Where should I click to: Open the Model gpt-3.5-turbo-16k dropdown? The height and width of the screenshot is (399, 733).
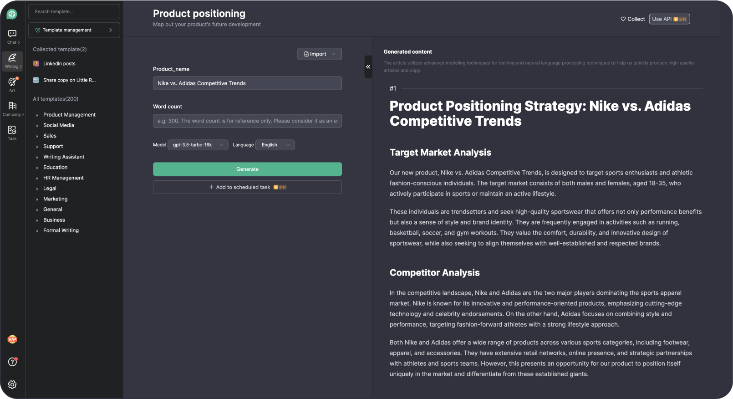pos(198,145)
